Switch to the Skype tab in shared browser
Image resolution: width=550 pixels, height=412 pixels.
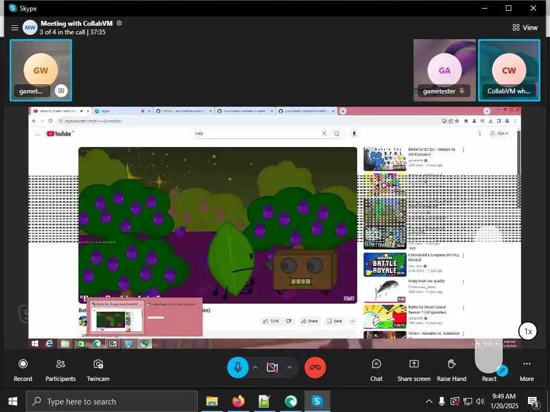122,111
